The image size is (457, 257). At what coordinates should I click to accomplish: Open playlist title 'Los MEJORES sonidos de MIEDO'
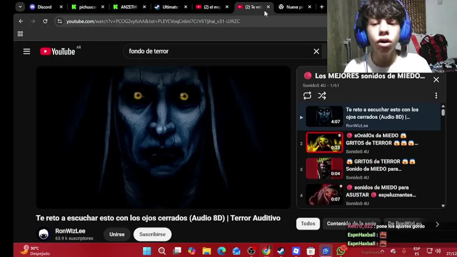(x=370, y=76)
